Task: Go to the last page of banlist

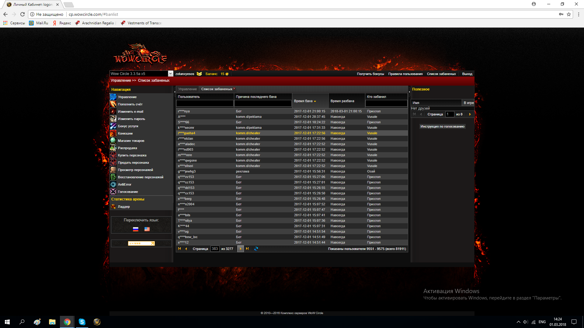Action: pyautogui.click(x=247, y=249)
